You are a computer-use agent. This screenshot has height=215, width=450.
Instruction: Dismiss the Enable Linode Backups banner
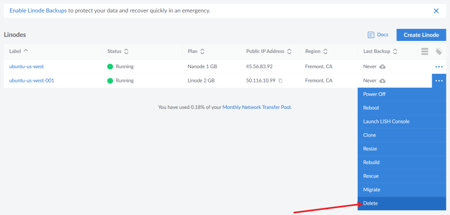coord(436,11)
